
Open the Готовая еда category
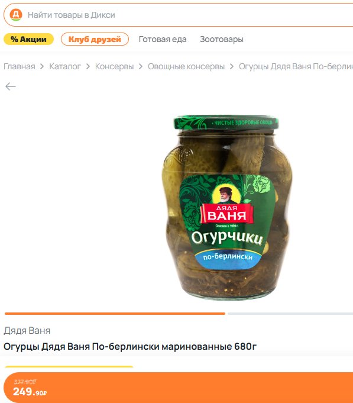163,39
